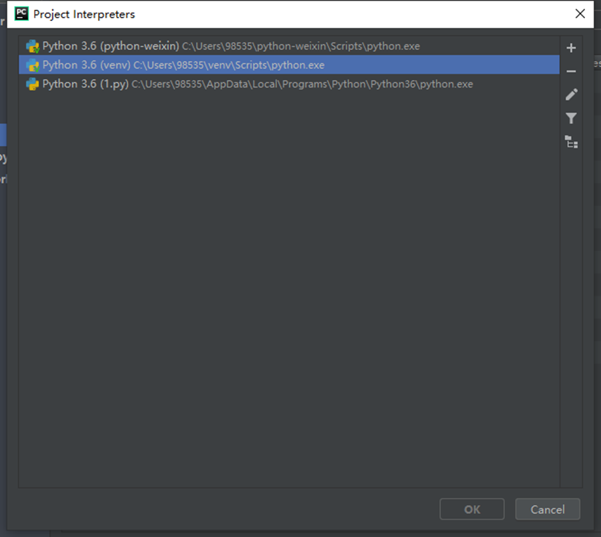Image resolution: width=601 pixels, height=537 pixels.
Task: Click the python icon beside venv entry
Action: (x=33, y=65)
